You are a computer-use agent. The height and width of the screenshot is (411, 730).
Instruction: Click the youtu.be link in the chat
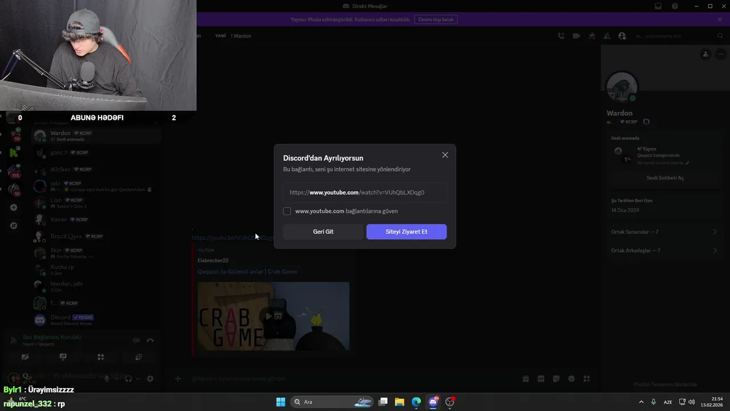pos(232,237)
